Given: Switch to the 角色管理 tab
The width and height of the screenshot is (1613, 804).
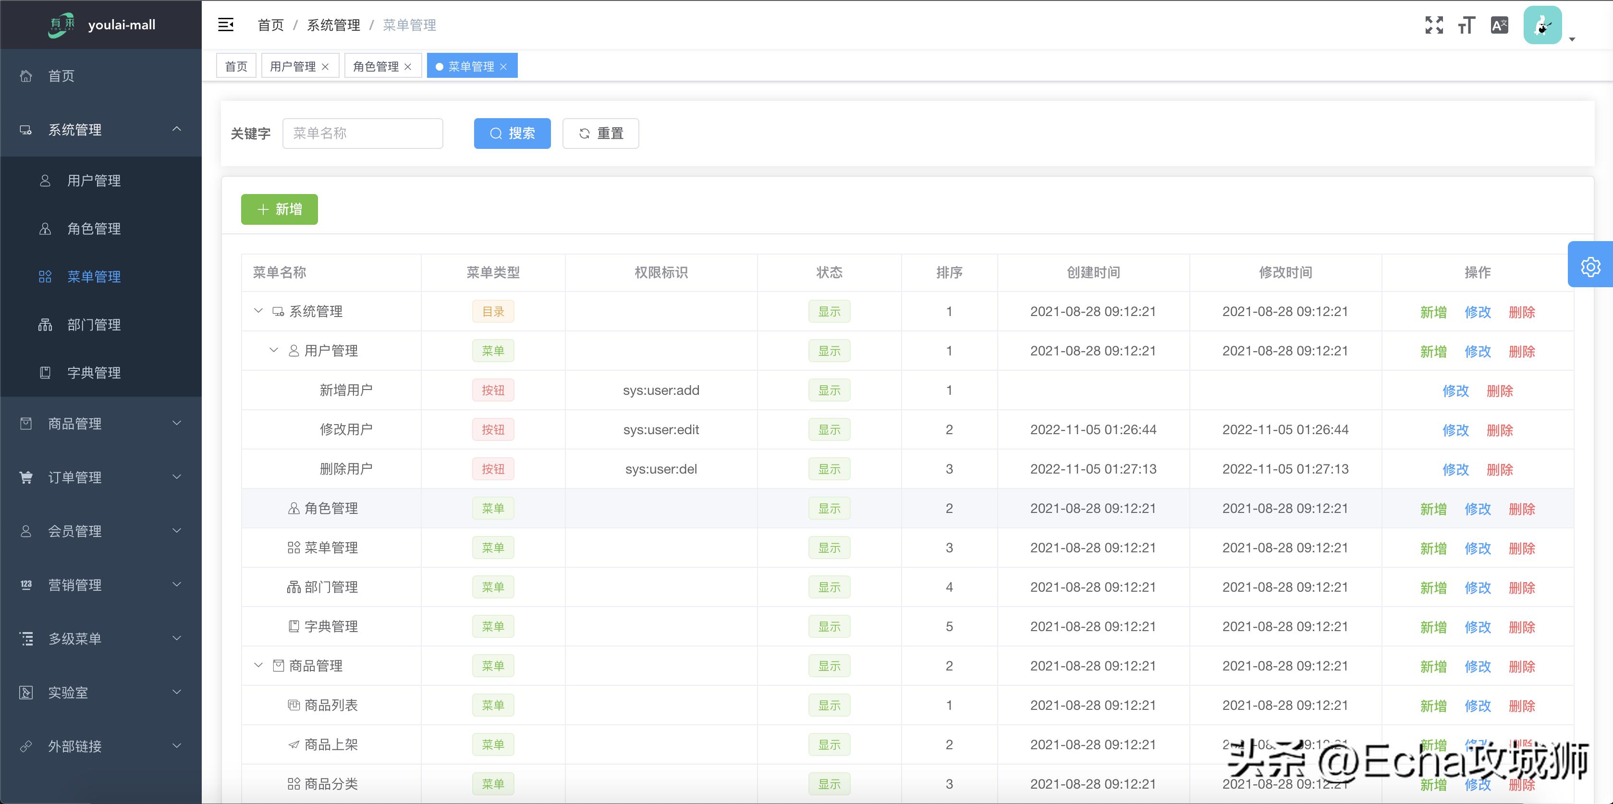Looking at the screenshot, I should click(x=376, y=65).
